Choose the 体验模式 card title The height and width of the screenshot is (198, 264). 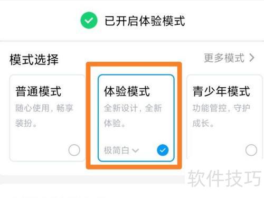pos(127,91)
